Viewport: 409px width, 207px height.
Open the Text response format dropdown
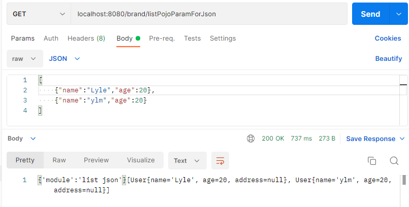tap(187, 161)
